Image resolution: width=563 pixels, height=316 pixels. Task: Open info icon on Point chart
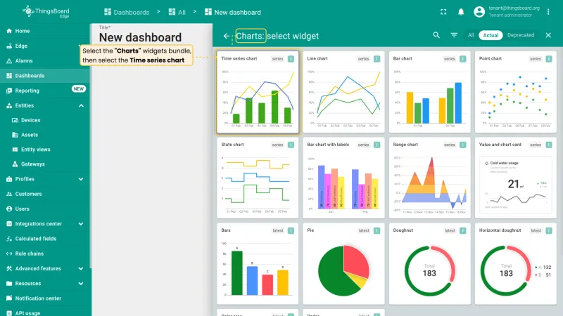click(549, 59)
